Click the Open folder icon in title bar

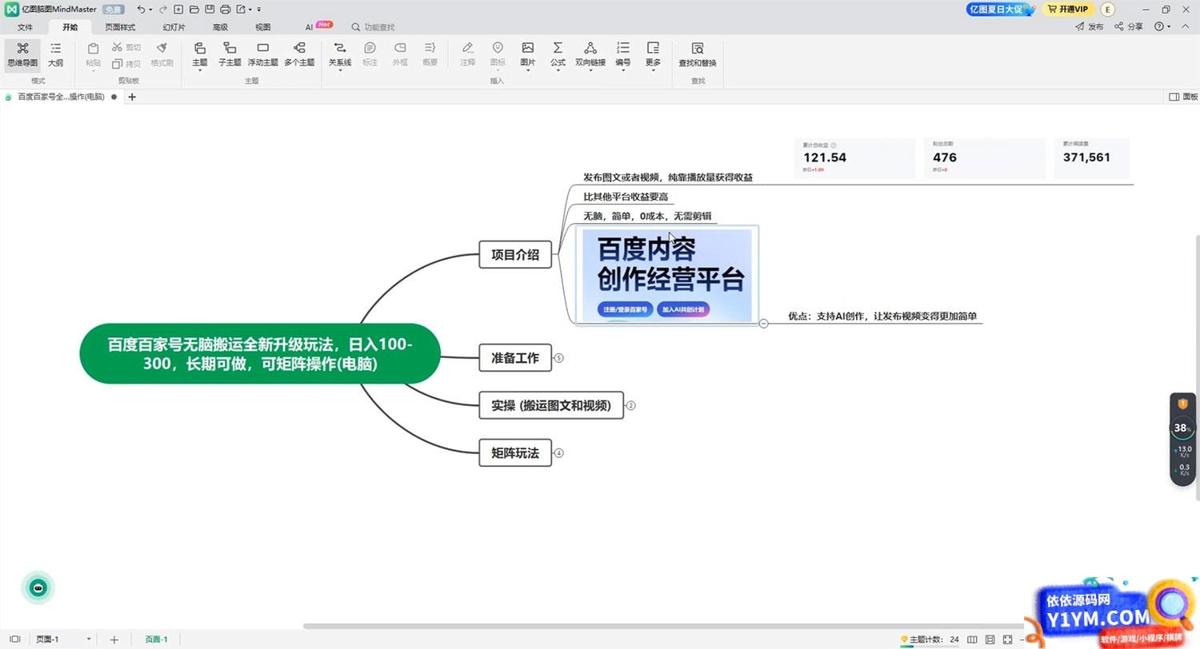[194, 10]
